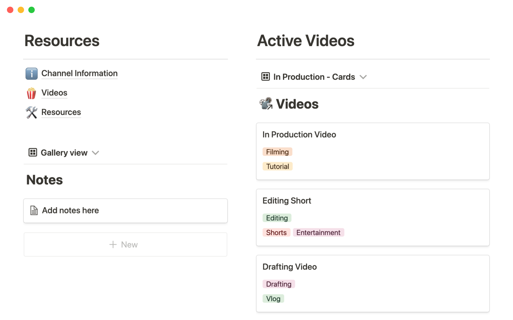The height and width of the screenshot is (320, 513).
Task: Click the hammer and wrench Resources icon
Action: tap(32, 113)
